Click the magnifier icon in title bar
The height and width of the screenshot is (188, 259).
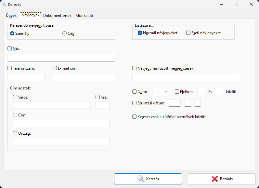[x=4, y=4]
